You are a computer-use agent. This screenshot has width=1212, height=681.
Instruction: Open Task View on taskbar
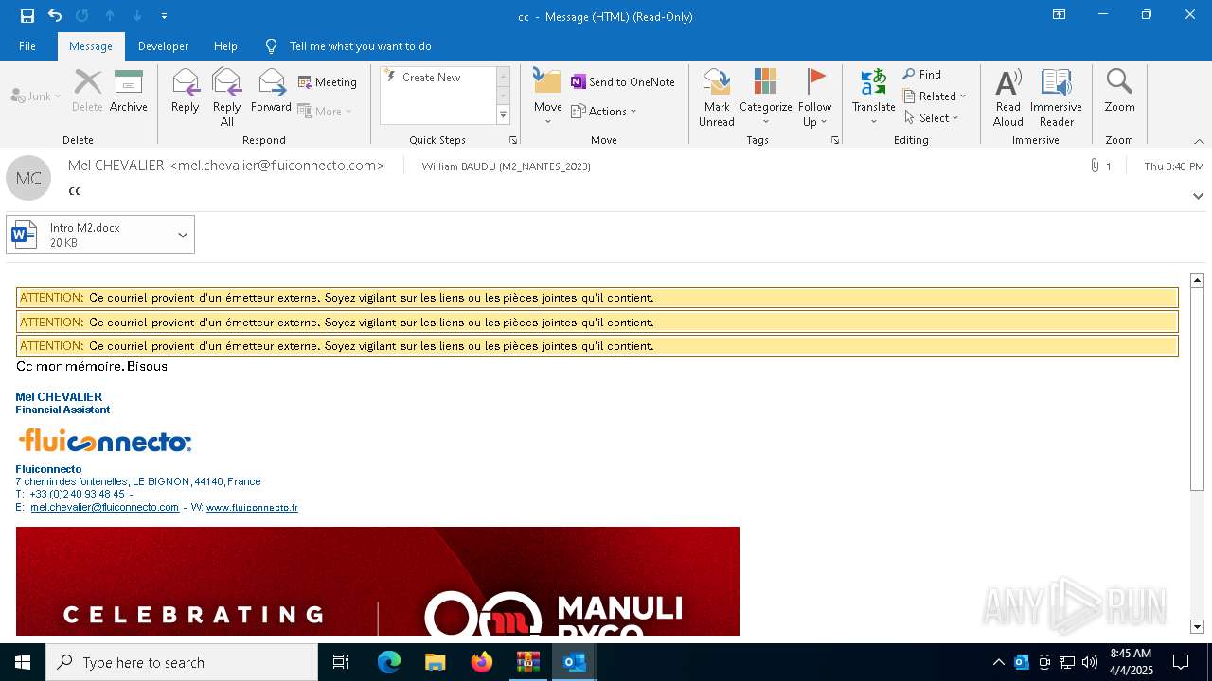click(341, 662)
